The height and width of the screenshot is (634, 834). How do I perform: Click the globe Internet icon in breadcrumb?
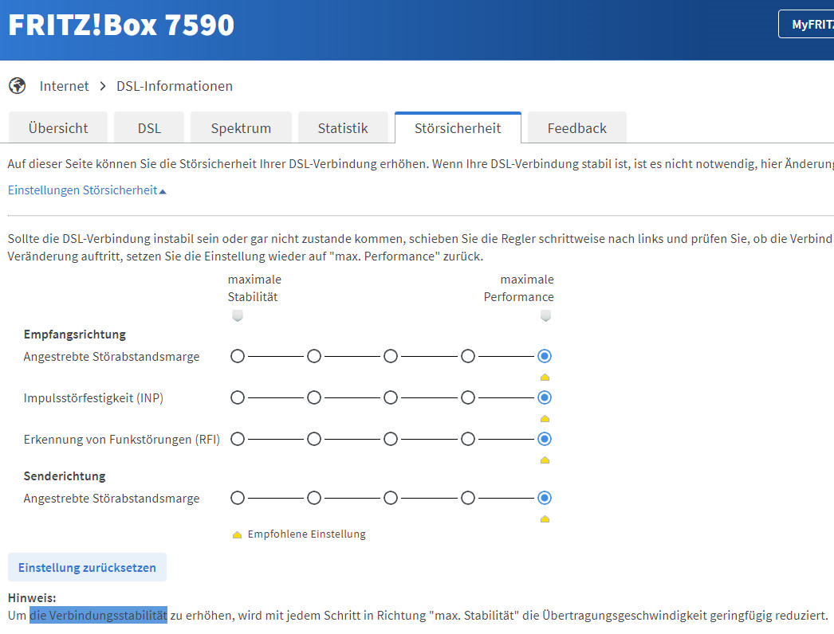(17, 85)
